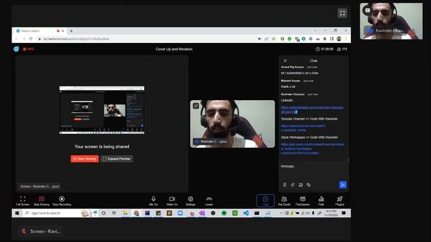The image size is (431, 242).
Task: Click the first chat toolbar icon
Action: (x=285, y=185)
